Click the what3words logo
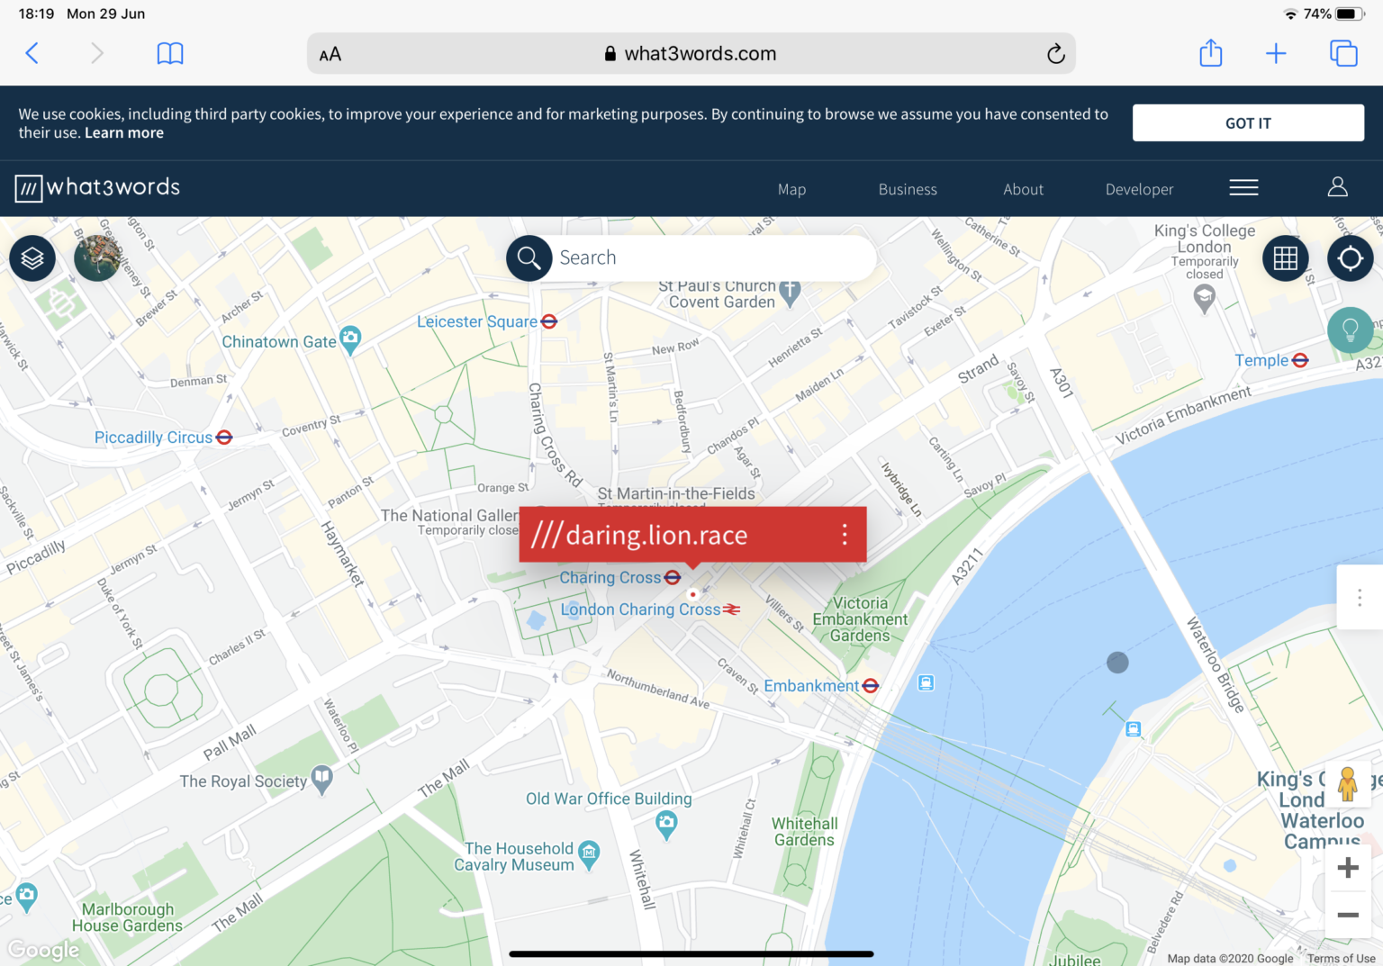 pos(96,188)
